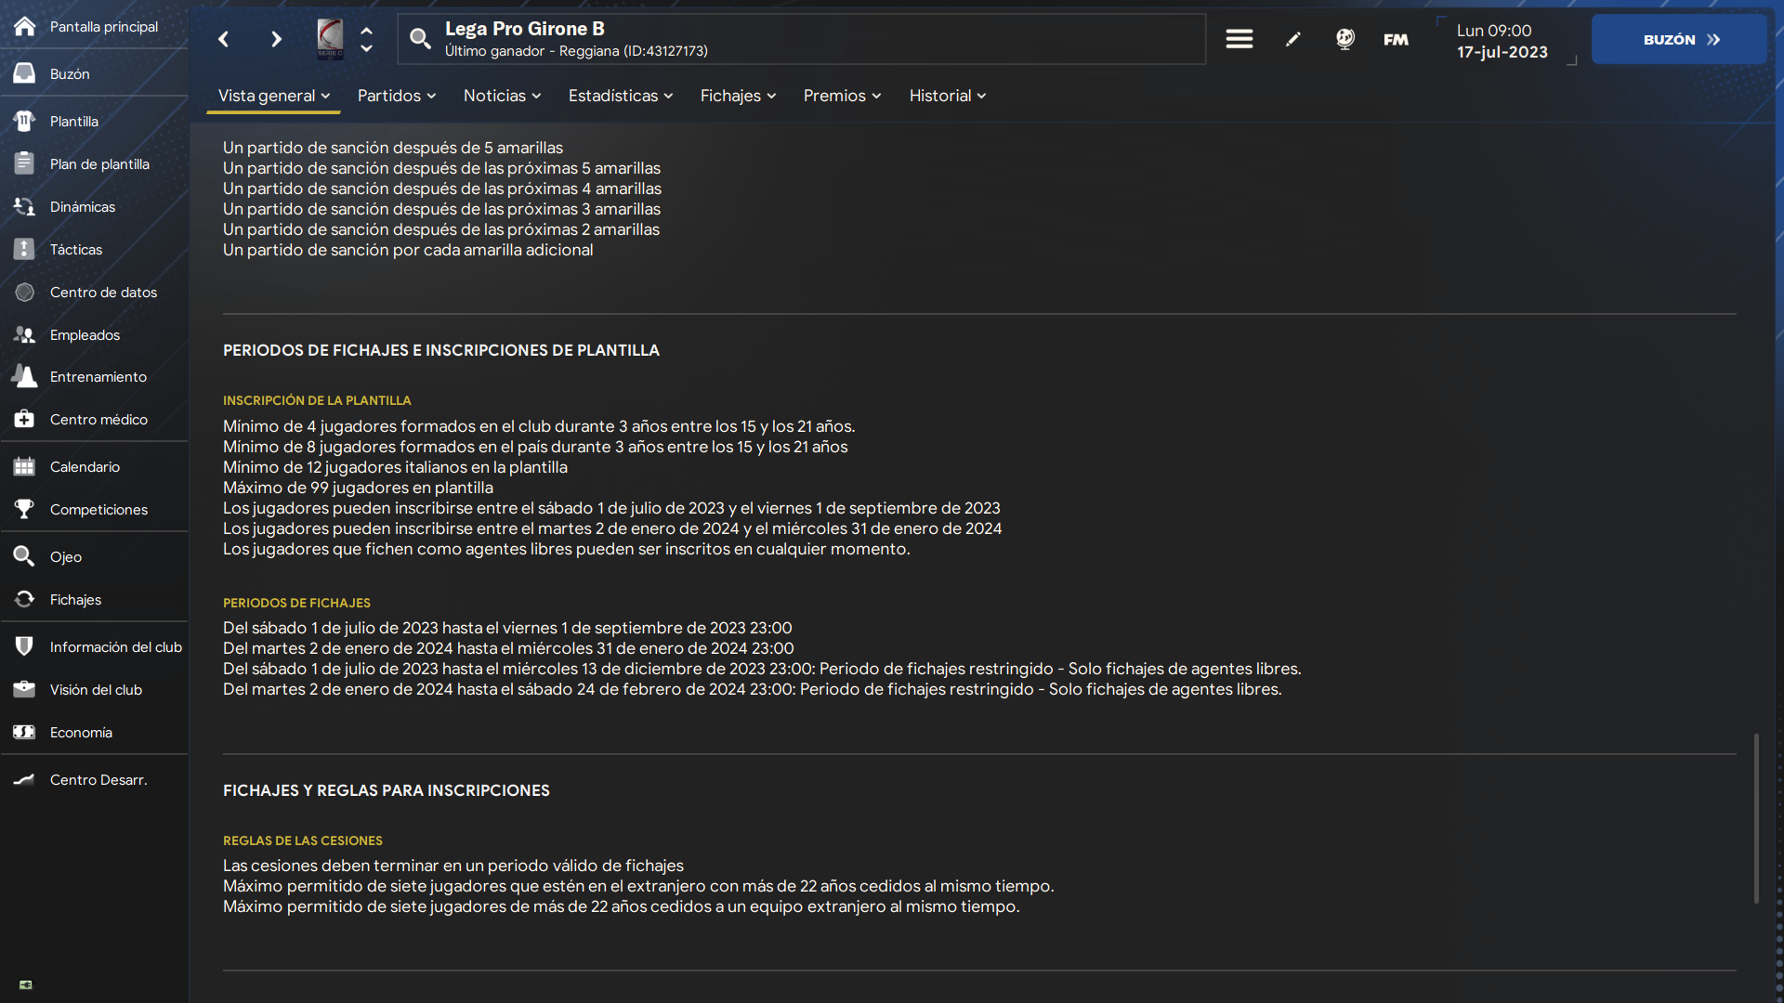
Task: Open the Buzón inbox icon in sidebar
Action: (x=25, y=73)
